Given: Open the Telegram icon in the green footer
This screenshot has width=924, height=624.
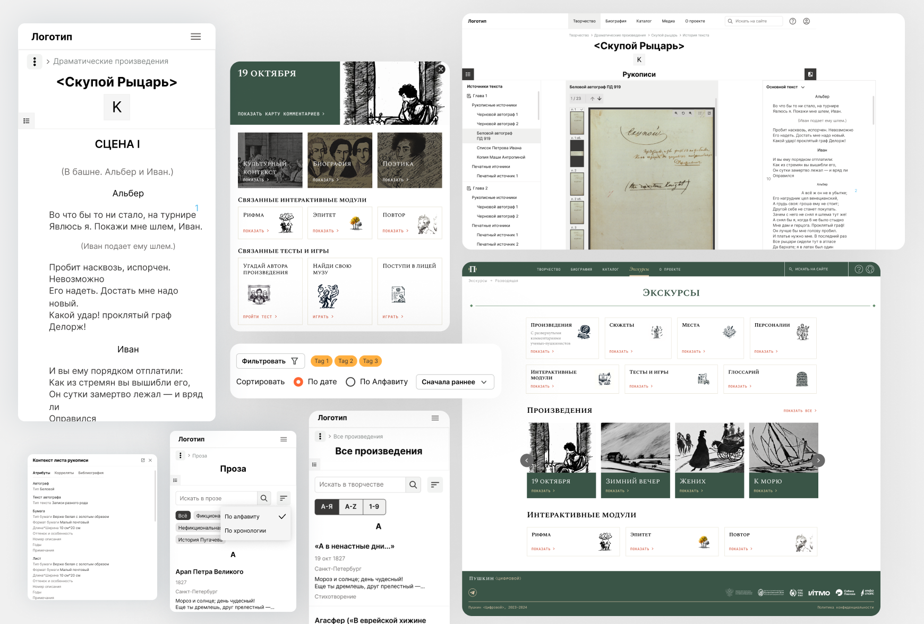Looking at the screenshot, I should (x=473, y=593).
